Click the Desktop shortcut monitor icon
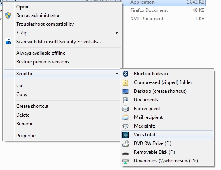Image resolution: width=221 pixels, height=170 pixels. [x=126, y=91]
